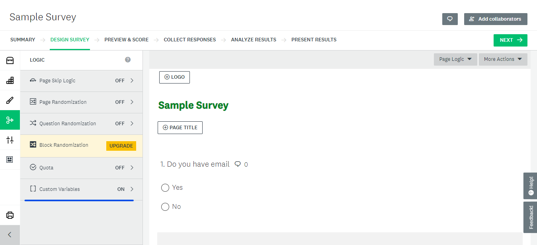This screenshot has width=537, height=245.
Task: Click the Add collaborators button
Action: pos(495,19)
